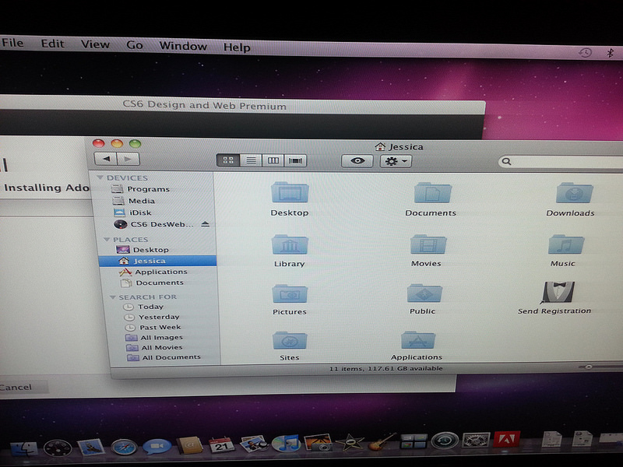The width and height of the screenshot is (623, 467).
Task: Open GarageBand guitar icon in Dock
Action: coord(382,441)
